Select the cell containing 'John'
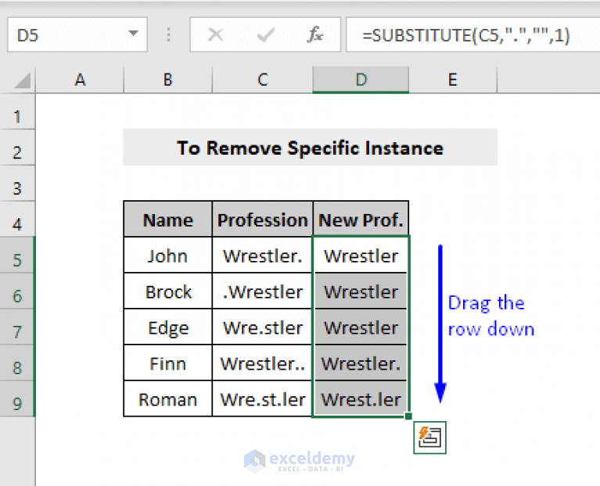 pyautogui.click(x=168, y=256)
